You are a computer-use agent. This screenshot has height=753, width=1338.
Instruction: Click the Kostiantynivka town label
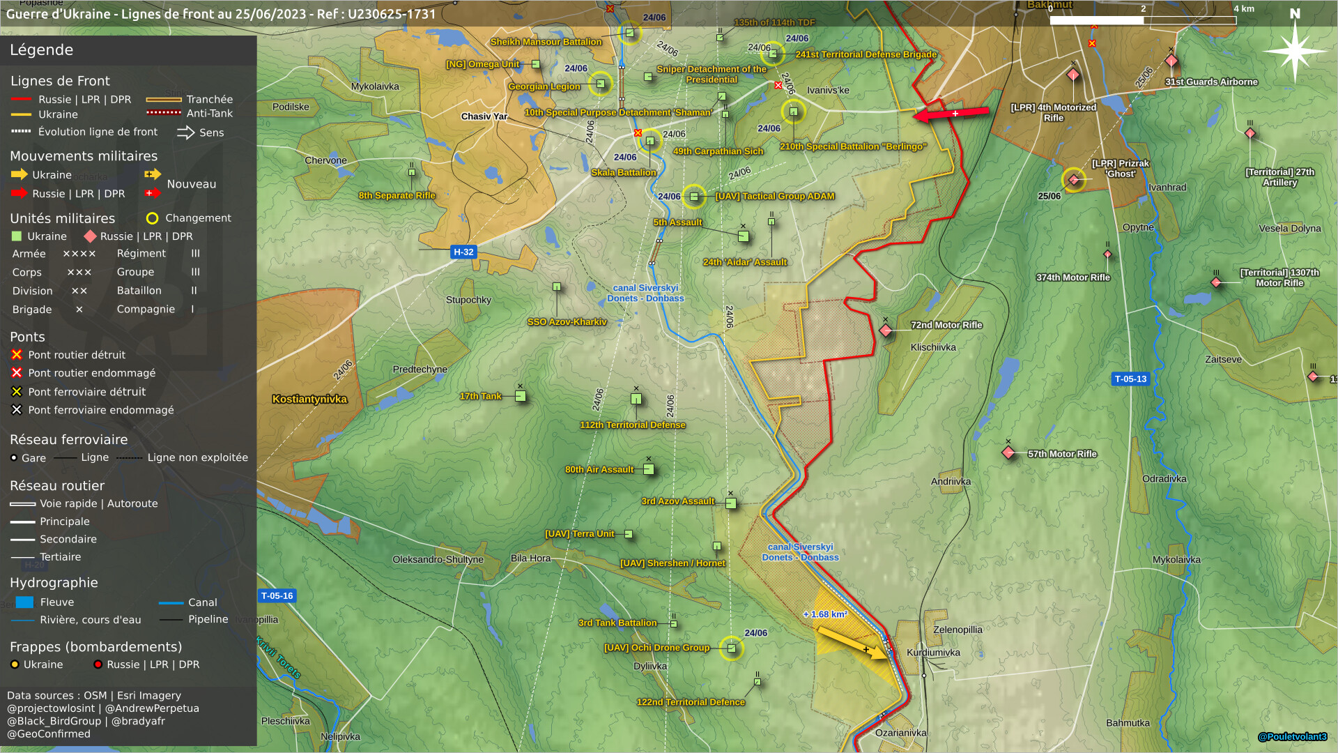coord(309,399)
